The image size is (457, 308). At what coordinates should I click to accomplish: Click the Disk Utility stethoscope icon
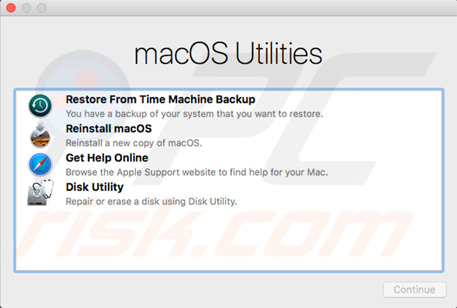click(40, 194)
